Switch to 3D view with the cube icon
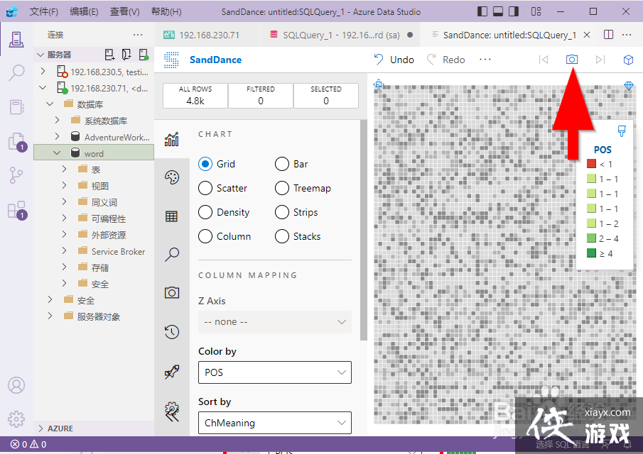643x454 pixels. [628, 60]
